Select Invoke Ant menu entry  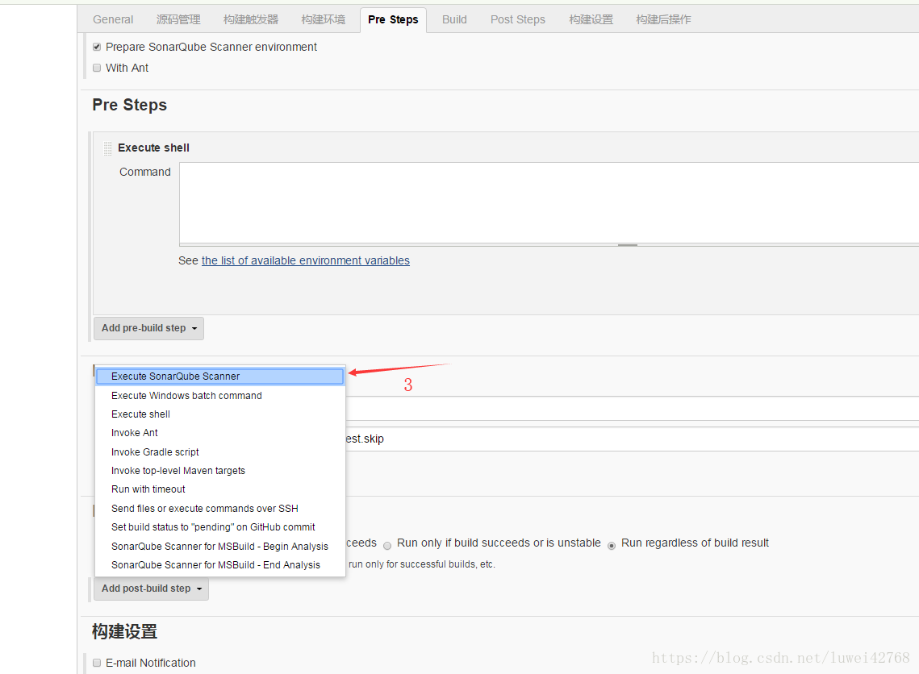click(219, 433)
